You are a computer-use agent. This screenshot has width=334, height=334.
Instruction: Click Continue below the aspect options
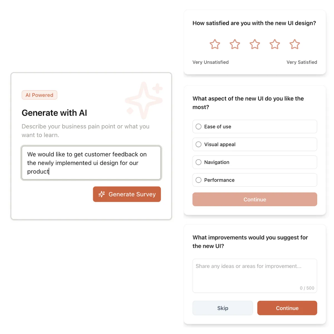click(x=254, y=199)
